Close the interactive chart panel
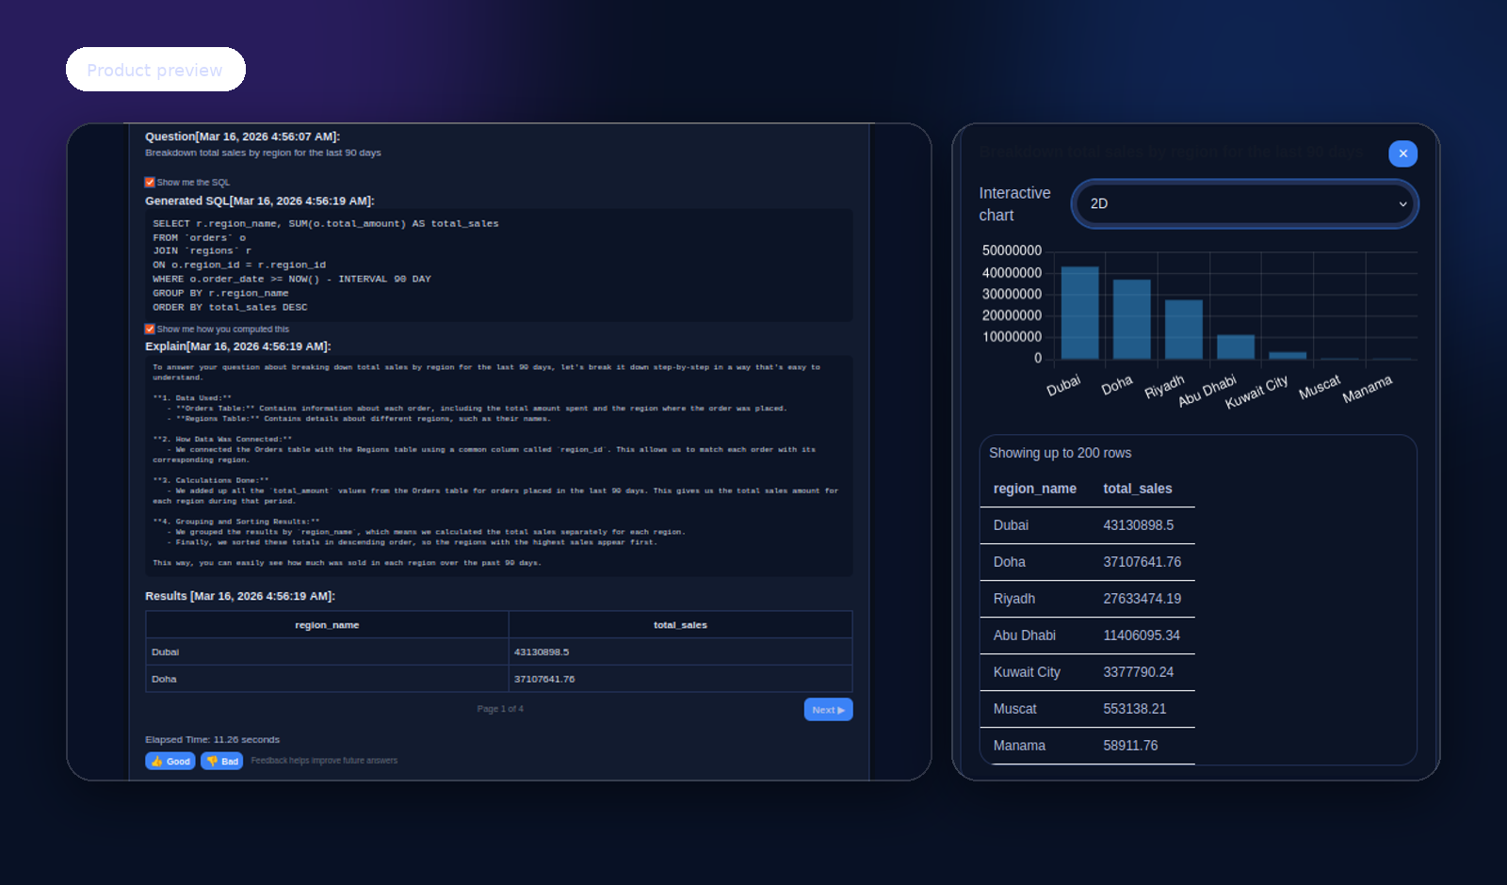This screenshot has height=885, width=1507. point(1402,153)
